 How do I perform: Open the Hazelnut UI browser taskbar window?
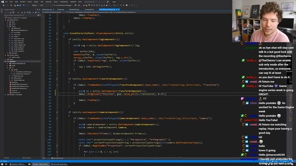(18, 164)
